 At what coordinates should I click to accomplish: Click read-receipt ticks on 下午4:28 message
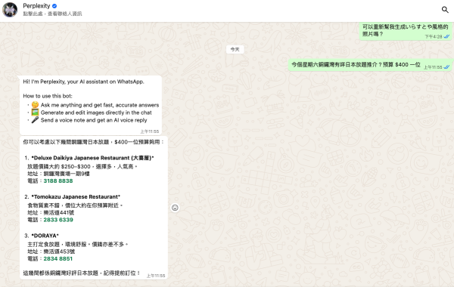446,37
